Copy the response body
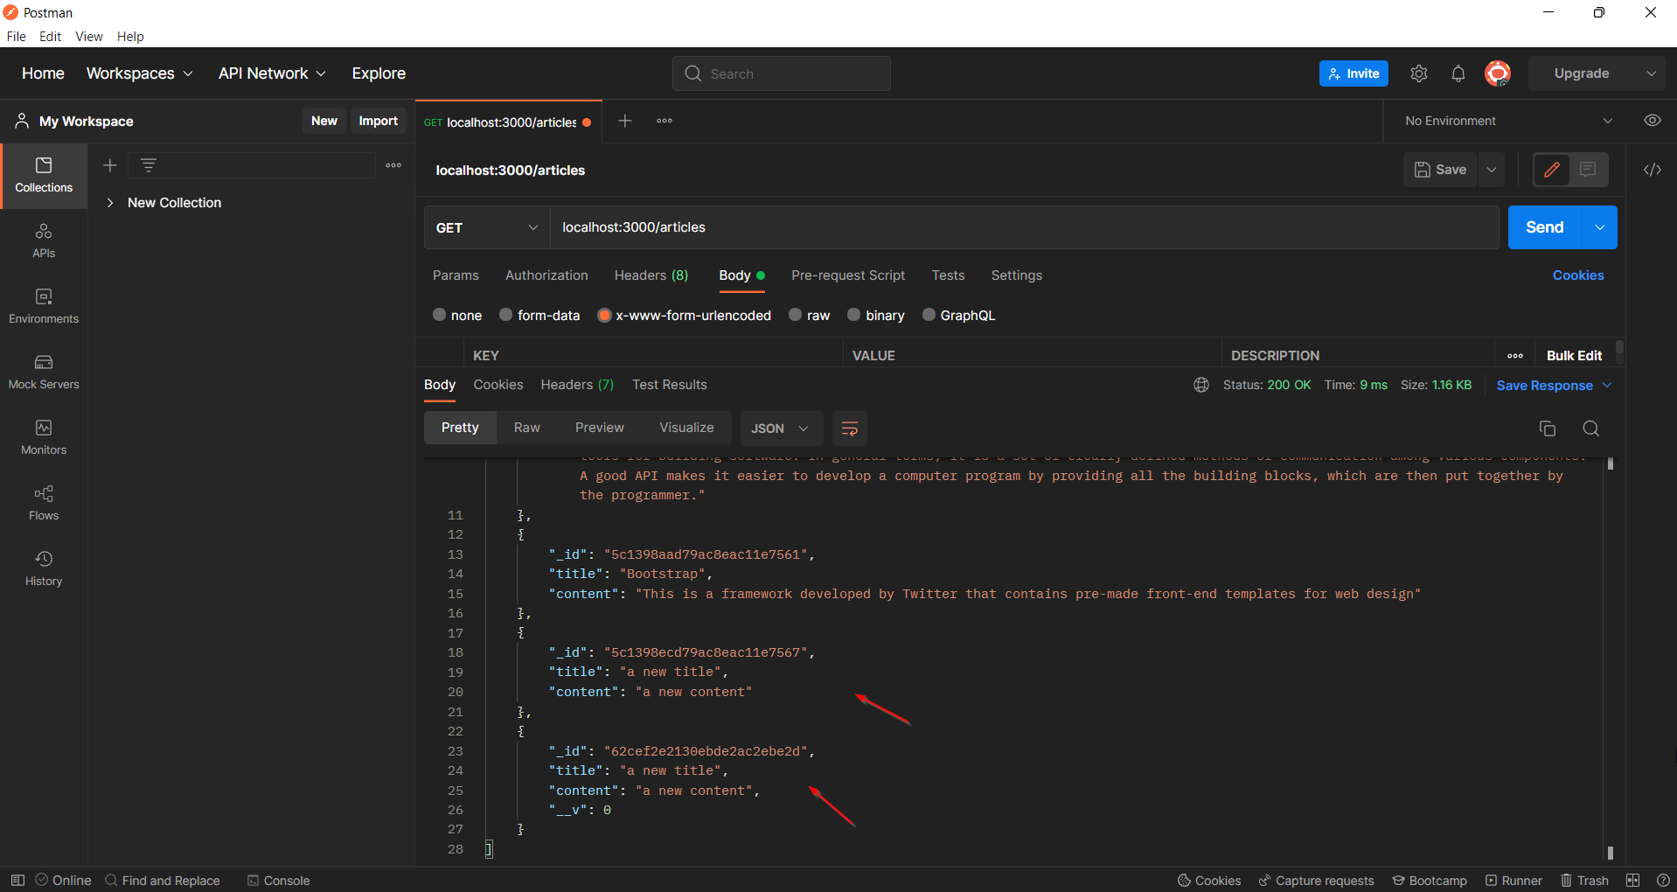Screen dimensions: 1677x892 tap(1547, 429)
